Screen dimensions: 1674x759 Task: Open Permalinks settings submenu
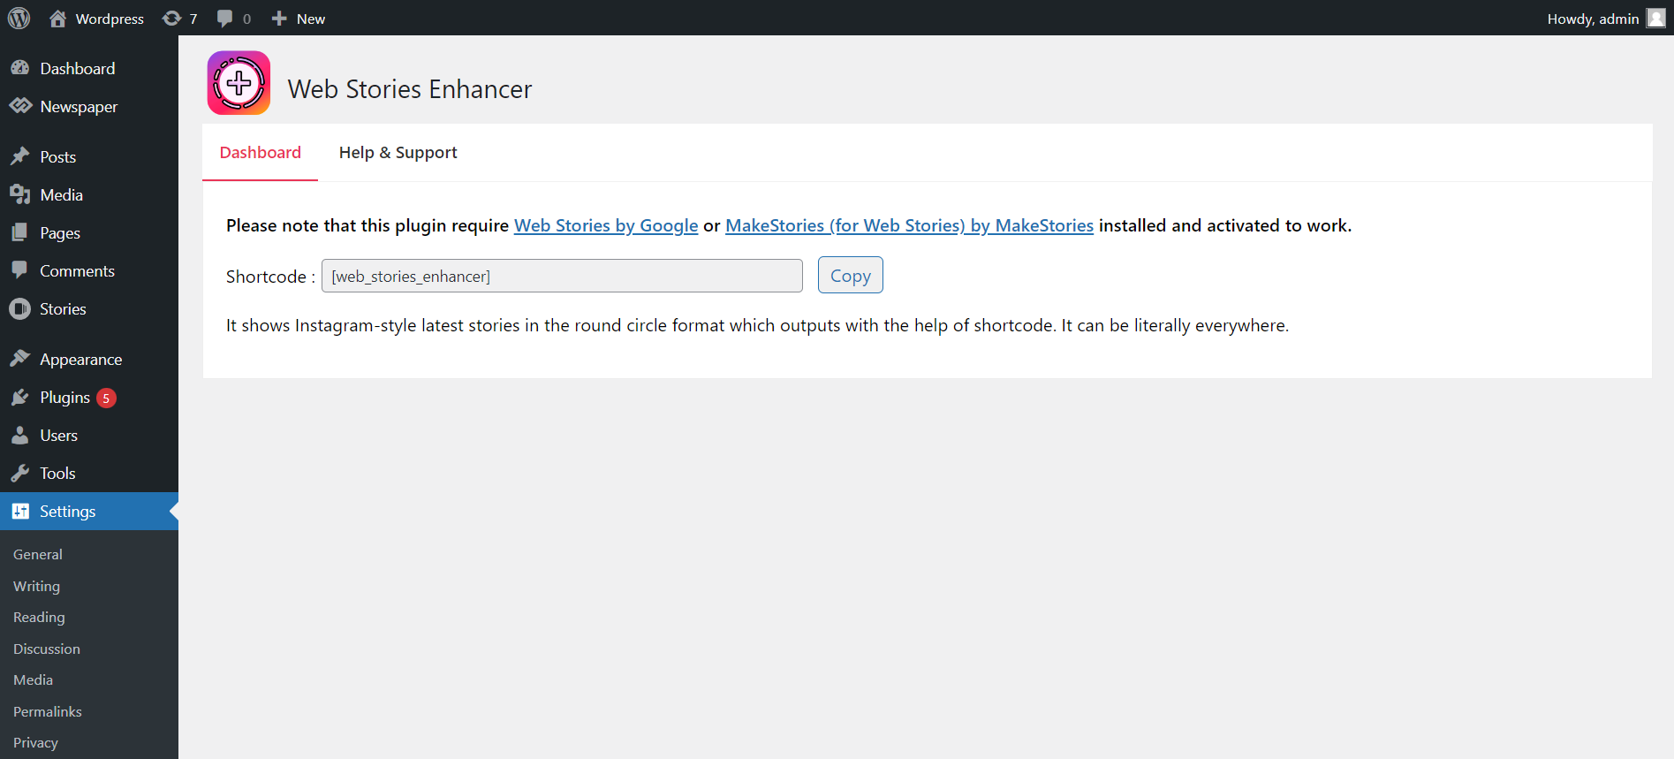click(48, 711)
